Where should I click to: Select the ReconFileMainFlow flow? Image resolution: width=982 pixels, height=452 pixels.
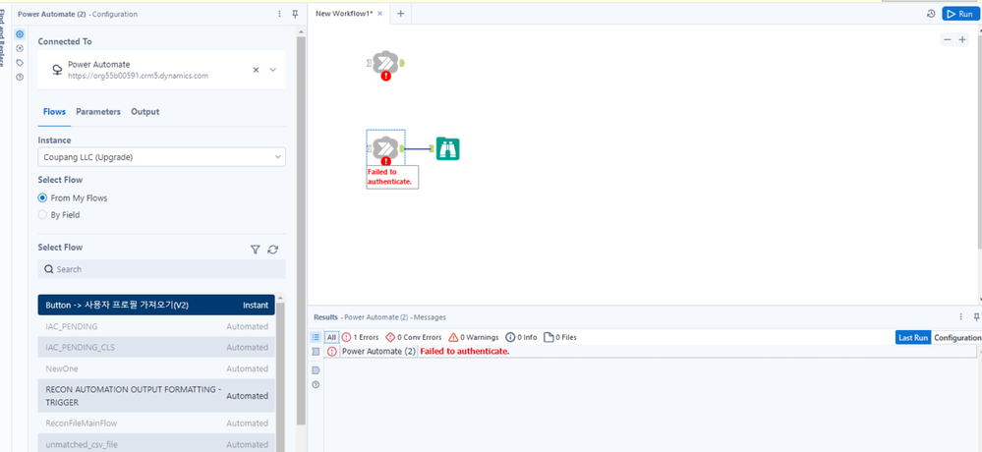pos(156,424)
